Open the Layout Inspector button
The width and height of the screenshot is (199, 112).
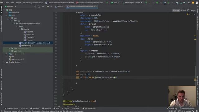(187, 109)
